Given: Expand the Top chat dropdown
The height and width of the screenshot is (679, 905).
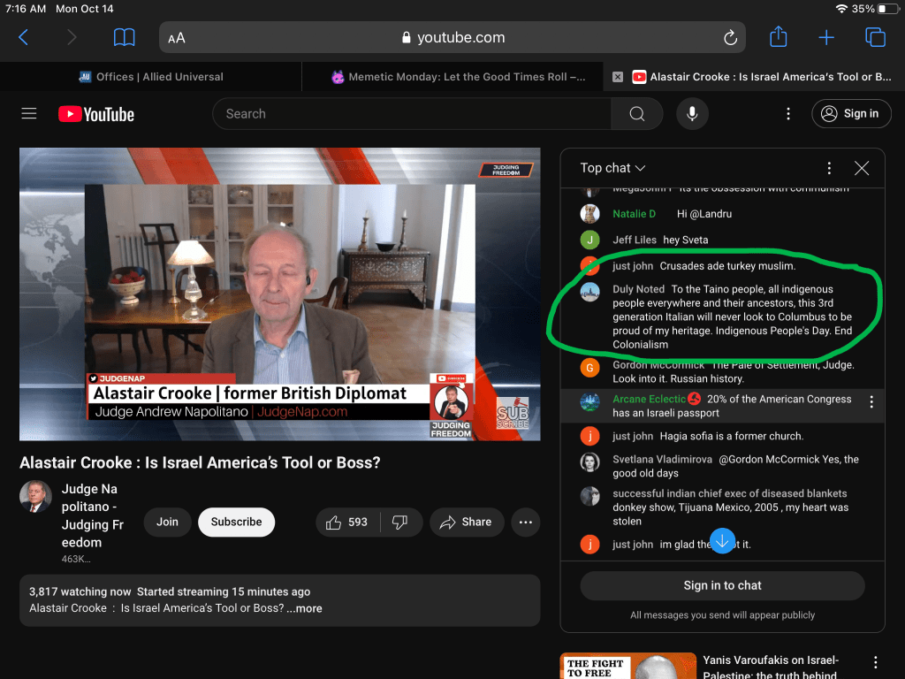Looking at the screenshot, I should [x=612, y=168].
